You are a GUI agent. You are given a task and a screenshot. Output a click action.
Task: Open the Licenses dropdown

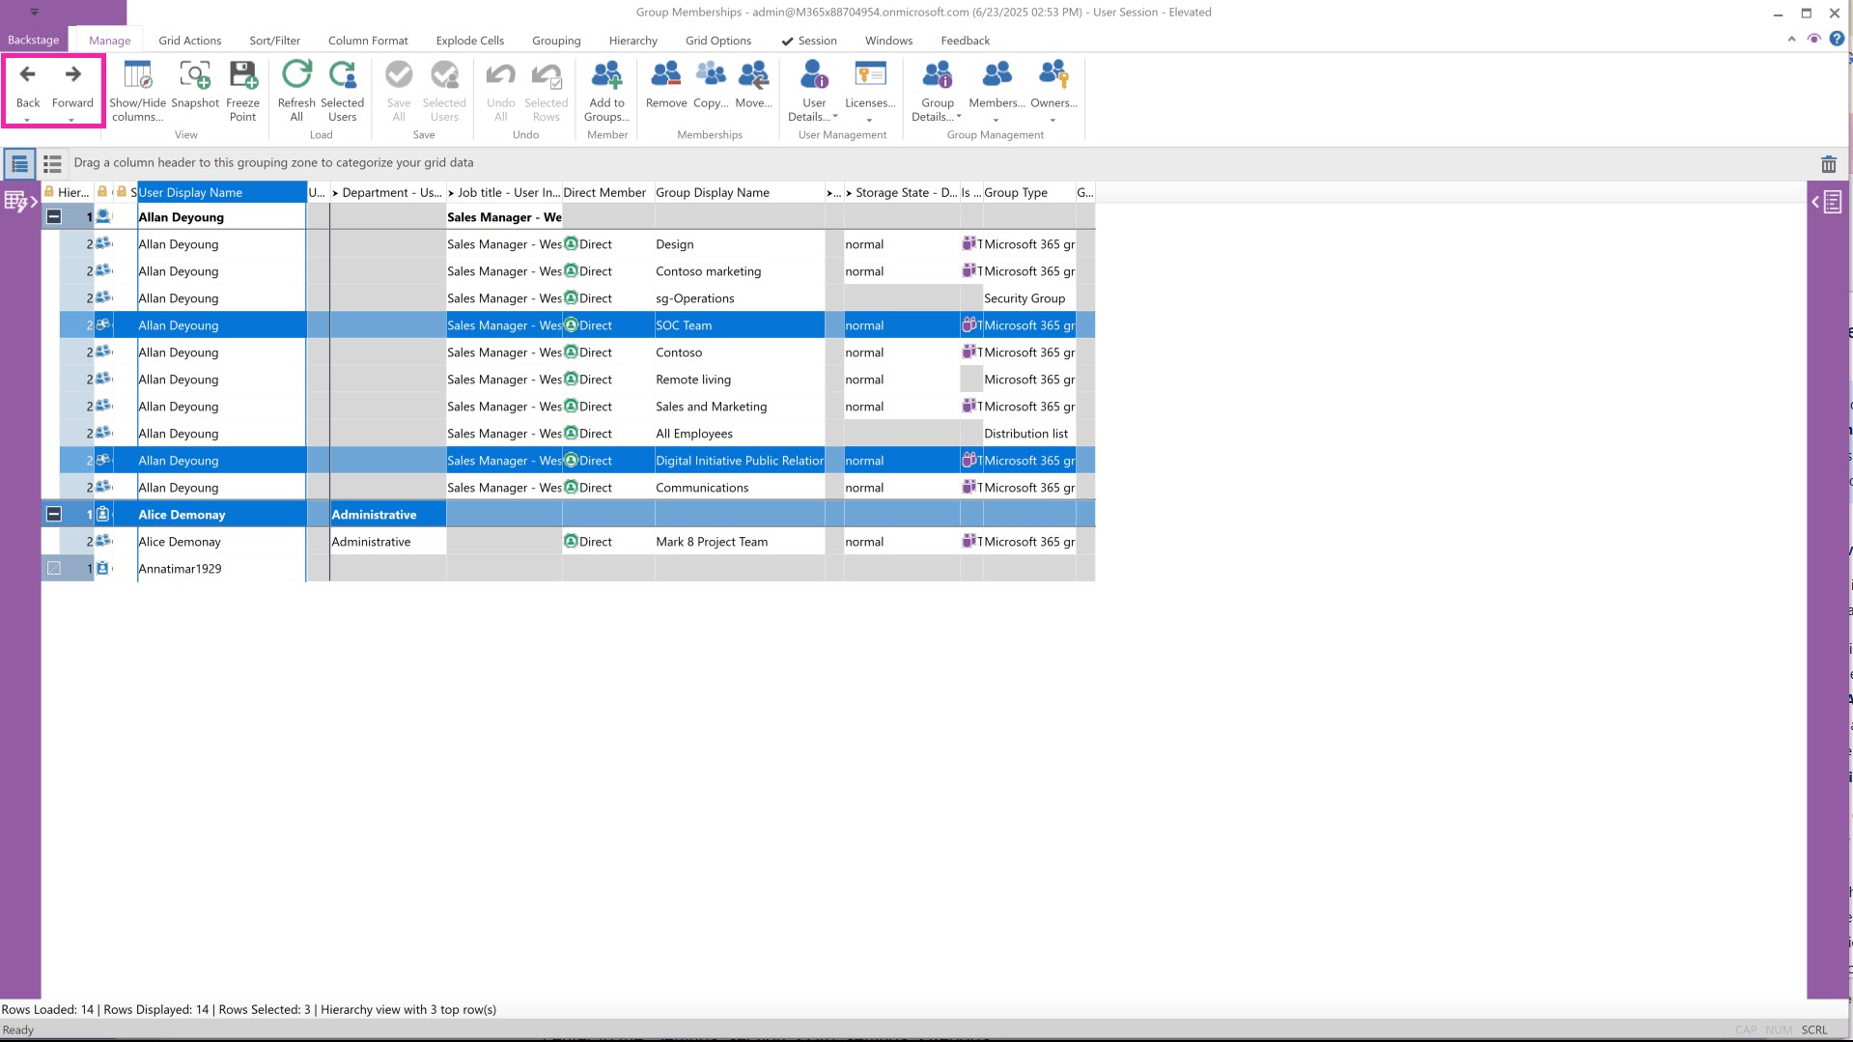pyautogui.click(x=869, y=89)
